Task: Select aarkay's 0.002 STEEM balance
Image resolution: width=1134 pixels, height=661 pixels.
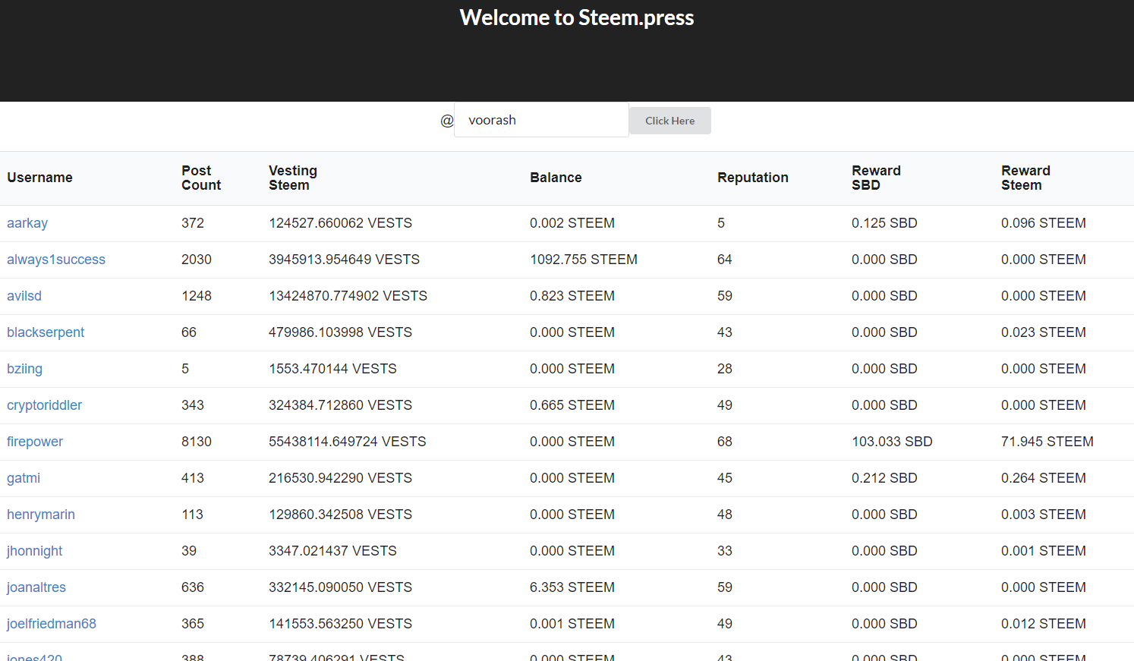Action: (x=572, y=223)
